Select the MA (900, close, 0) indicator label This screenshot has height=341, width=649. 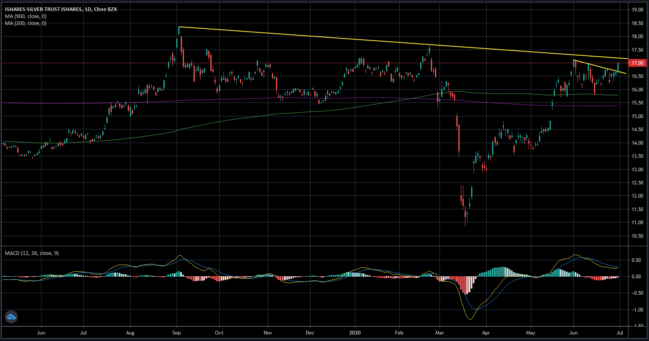pyautogui.click(x=25, y=16)
